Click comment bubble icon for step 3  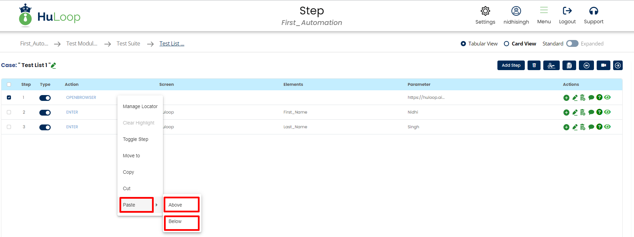click(x=591, y=127)
